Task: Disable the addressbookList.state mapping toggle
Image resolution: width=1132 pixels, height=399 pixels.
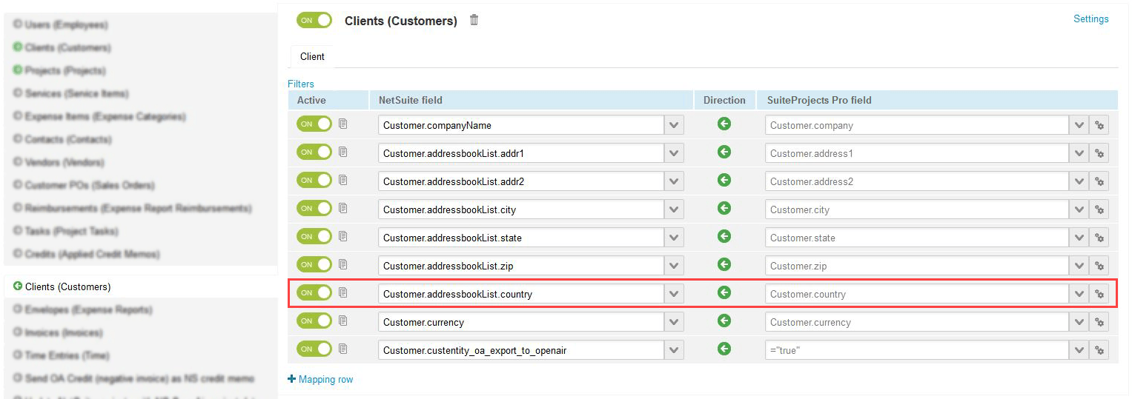Action: [x=314, y=236]
